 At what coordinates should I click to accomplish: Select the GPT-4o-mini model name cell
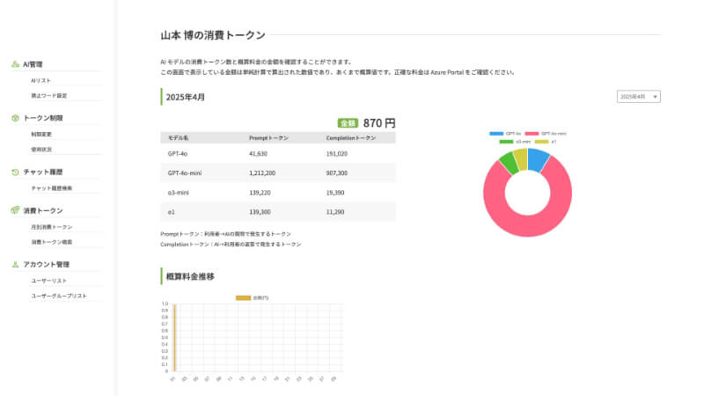185,172
